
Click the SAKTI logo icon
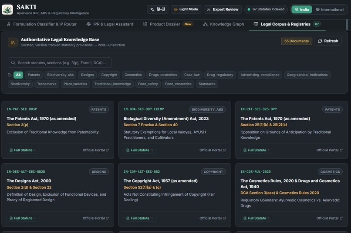(x=7, y=10)
